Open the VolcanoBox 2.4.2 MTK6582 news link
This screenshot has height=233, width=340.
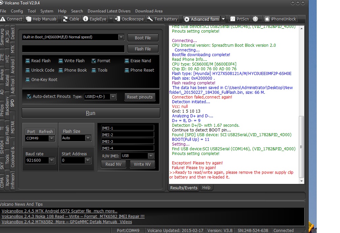point(67,222)
